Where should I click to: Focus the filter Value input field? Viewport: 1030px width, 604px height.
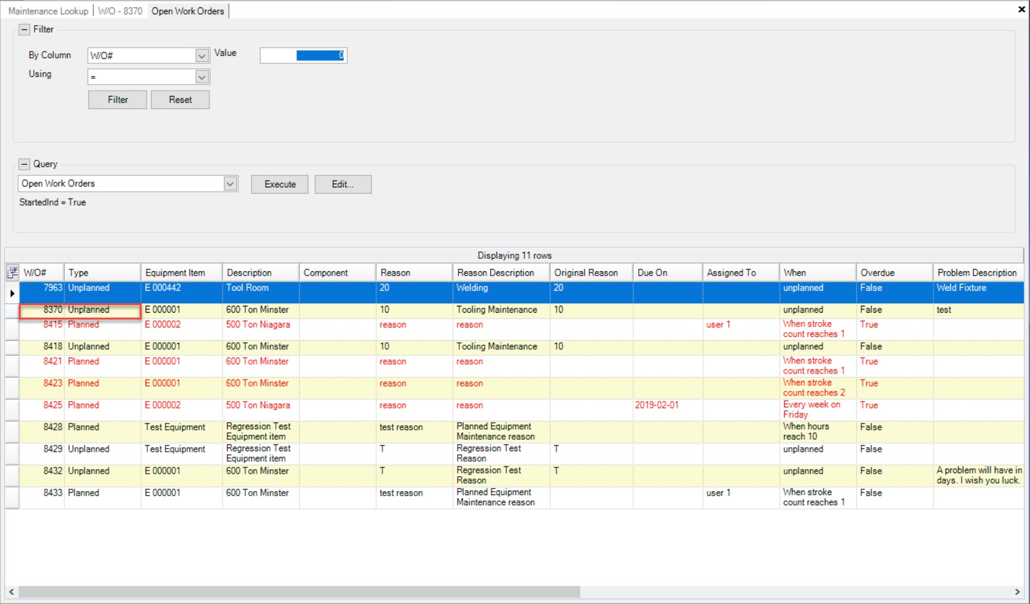point(303,55)
